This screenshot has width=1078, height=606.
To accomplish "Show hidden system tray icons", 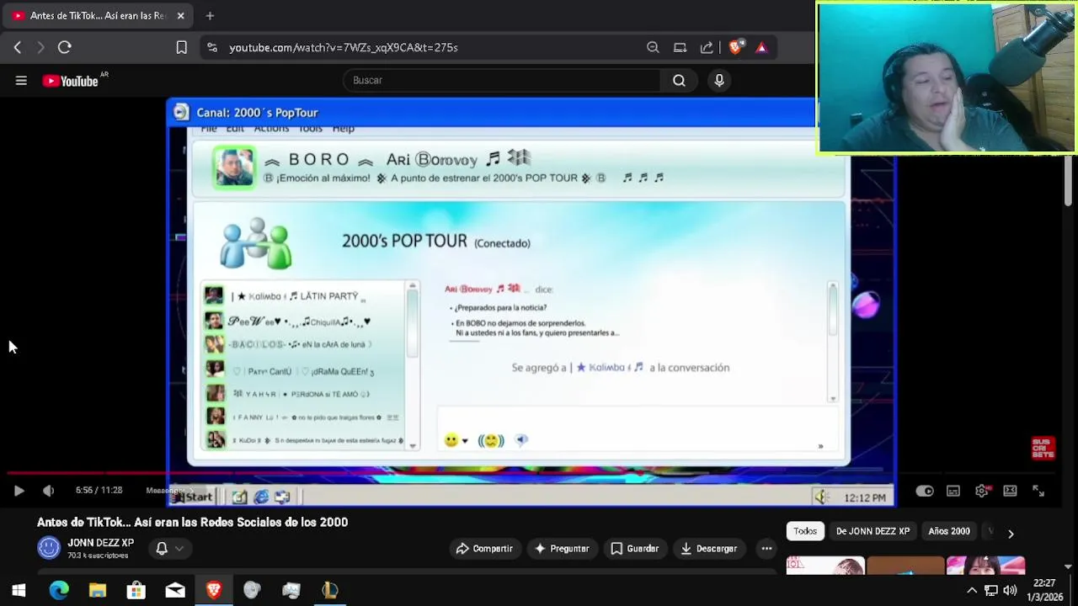I will point(971,591).
